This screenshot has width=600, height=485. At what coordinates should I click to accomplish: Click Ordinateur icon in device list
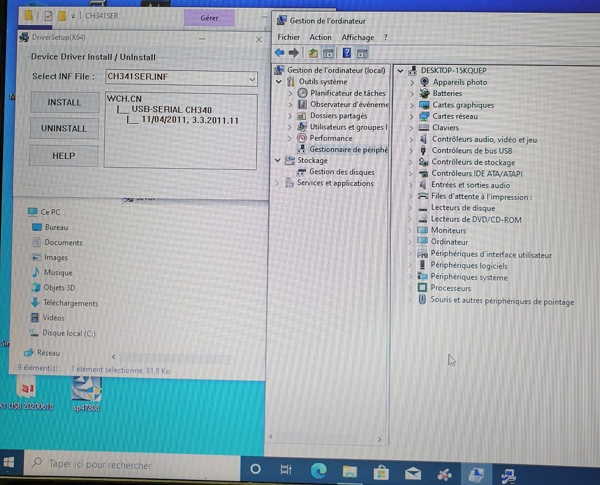click(x=422, y=241)
